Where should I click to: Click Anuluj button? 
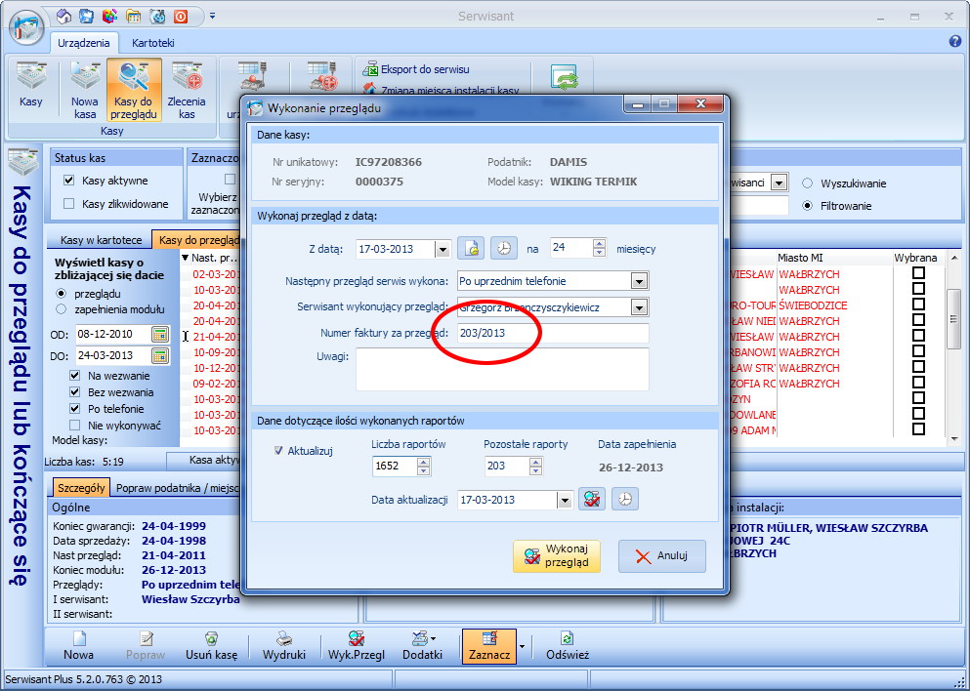coord(662,555)
